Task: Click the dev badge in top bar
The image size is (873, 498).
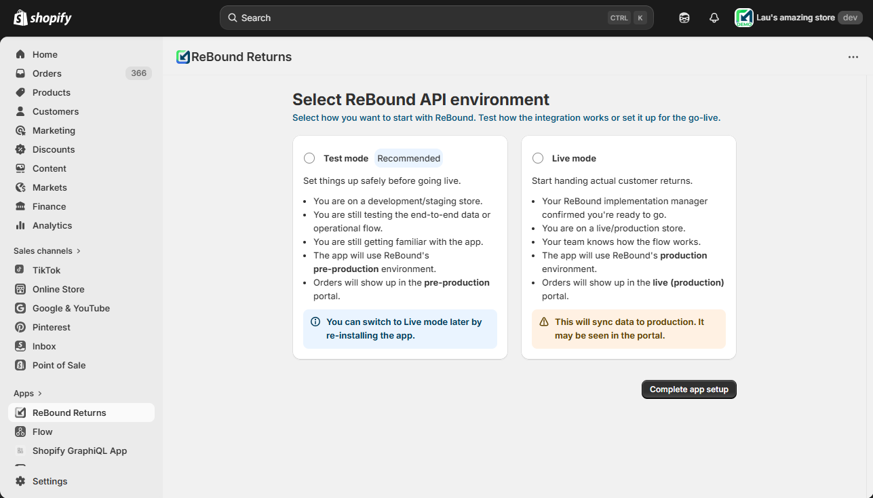Action: [850, 18]
